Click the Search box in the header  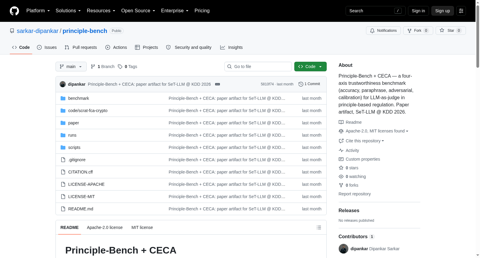pyautogui.click(x=375, y=11)
